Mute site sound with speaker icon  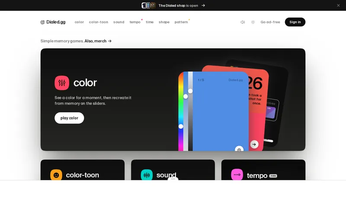pos(243,22)
